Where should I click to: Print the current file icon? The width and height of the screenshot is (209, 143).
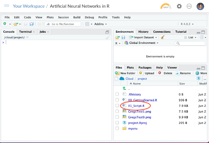point(39,24)
